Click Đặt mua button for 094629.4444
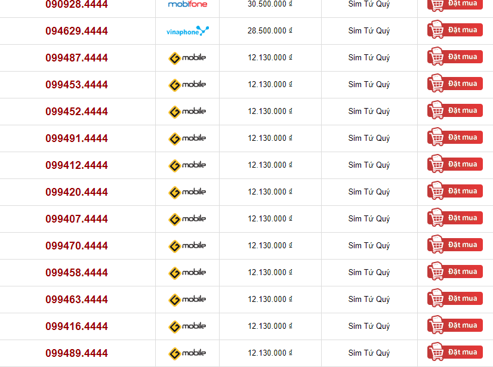Image resolution: width=493 pixels, height=367 pixels. 455,30
